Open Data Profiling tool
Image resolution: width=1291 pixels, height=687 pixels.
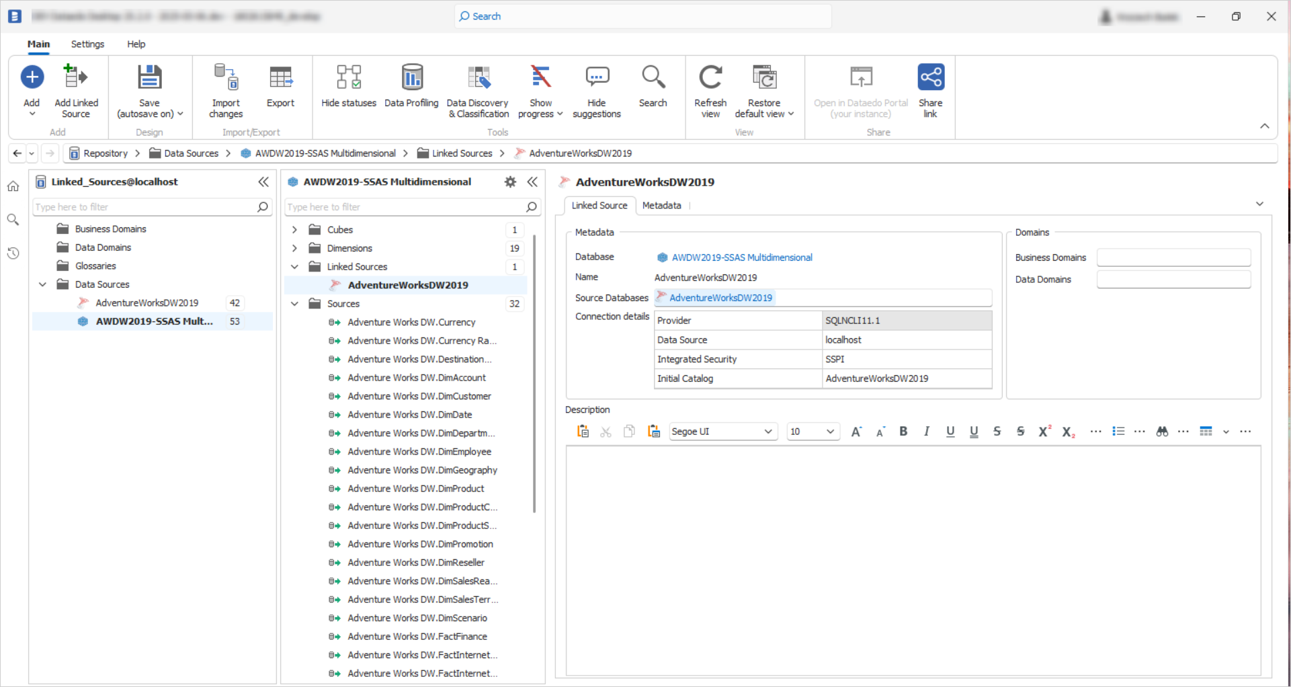(x=411, y=86)
